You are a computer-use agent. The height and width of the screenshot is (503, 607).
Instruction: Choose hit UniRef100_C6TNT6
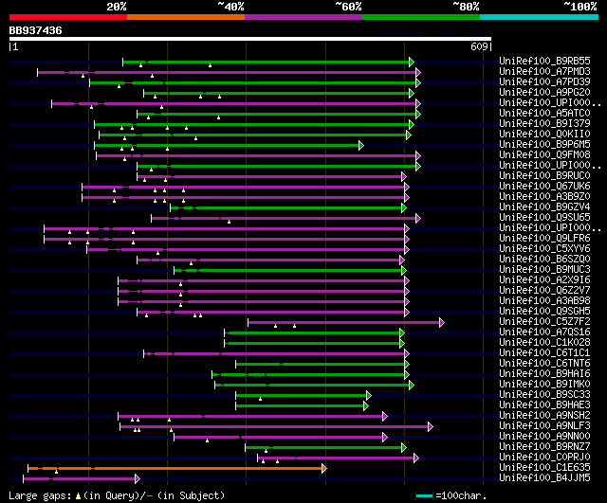tap(544, 364)
